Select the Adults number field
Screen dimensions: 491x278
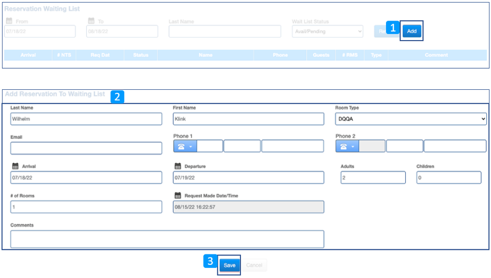[x=373, y=178]
